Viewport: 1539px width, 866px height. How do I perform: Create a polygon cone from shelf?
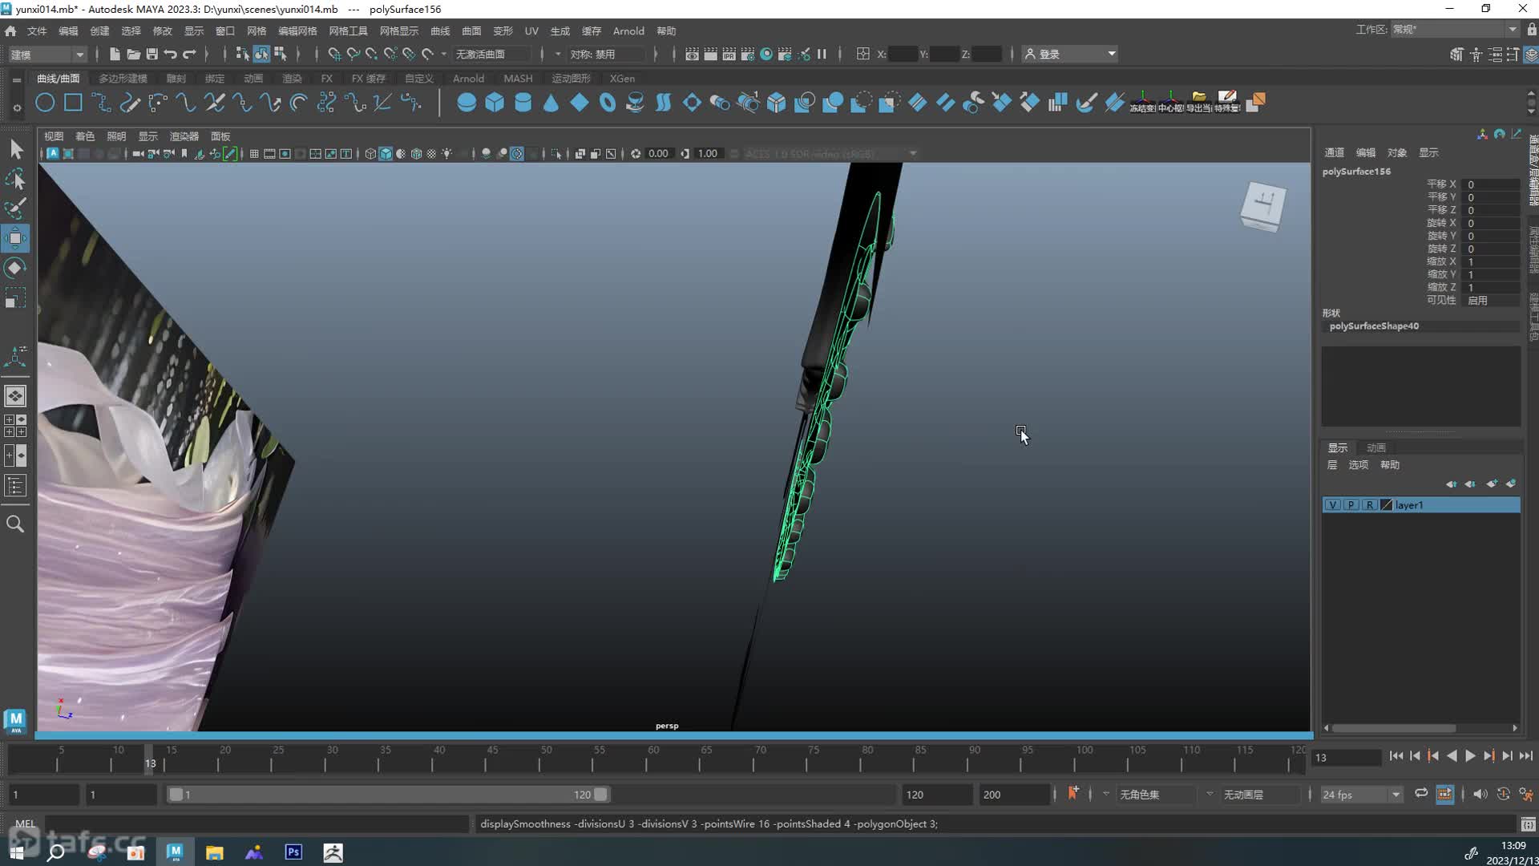click(x=551, y=103)
